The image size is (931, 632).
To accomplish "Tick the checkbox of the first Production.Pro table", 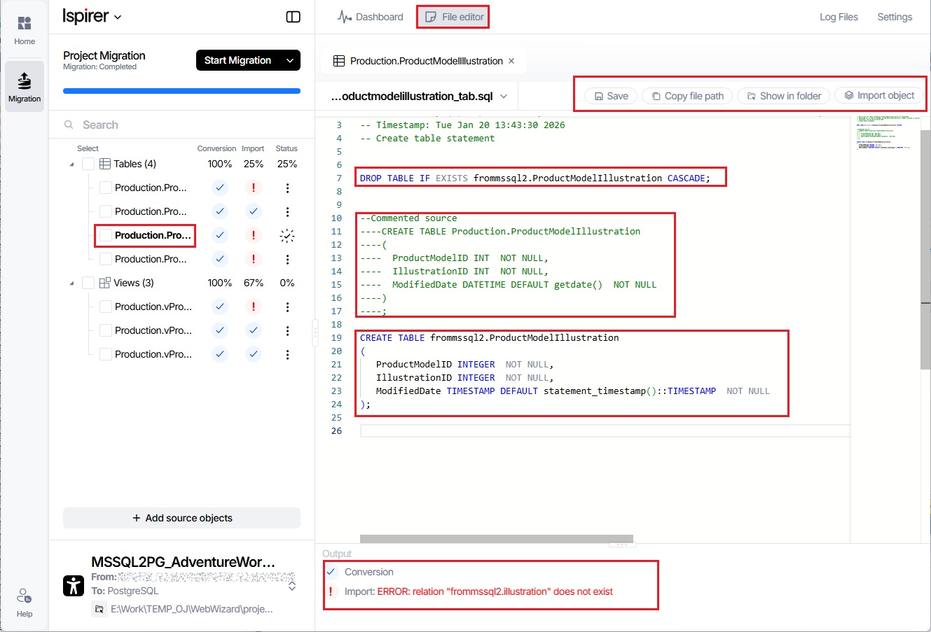I will point(106,188).
